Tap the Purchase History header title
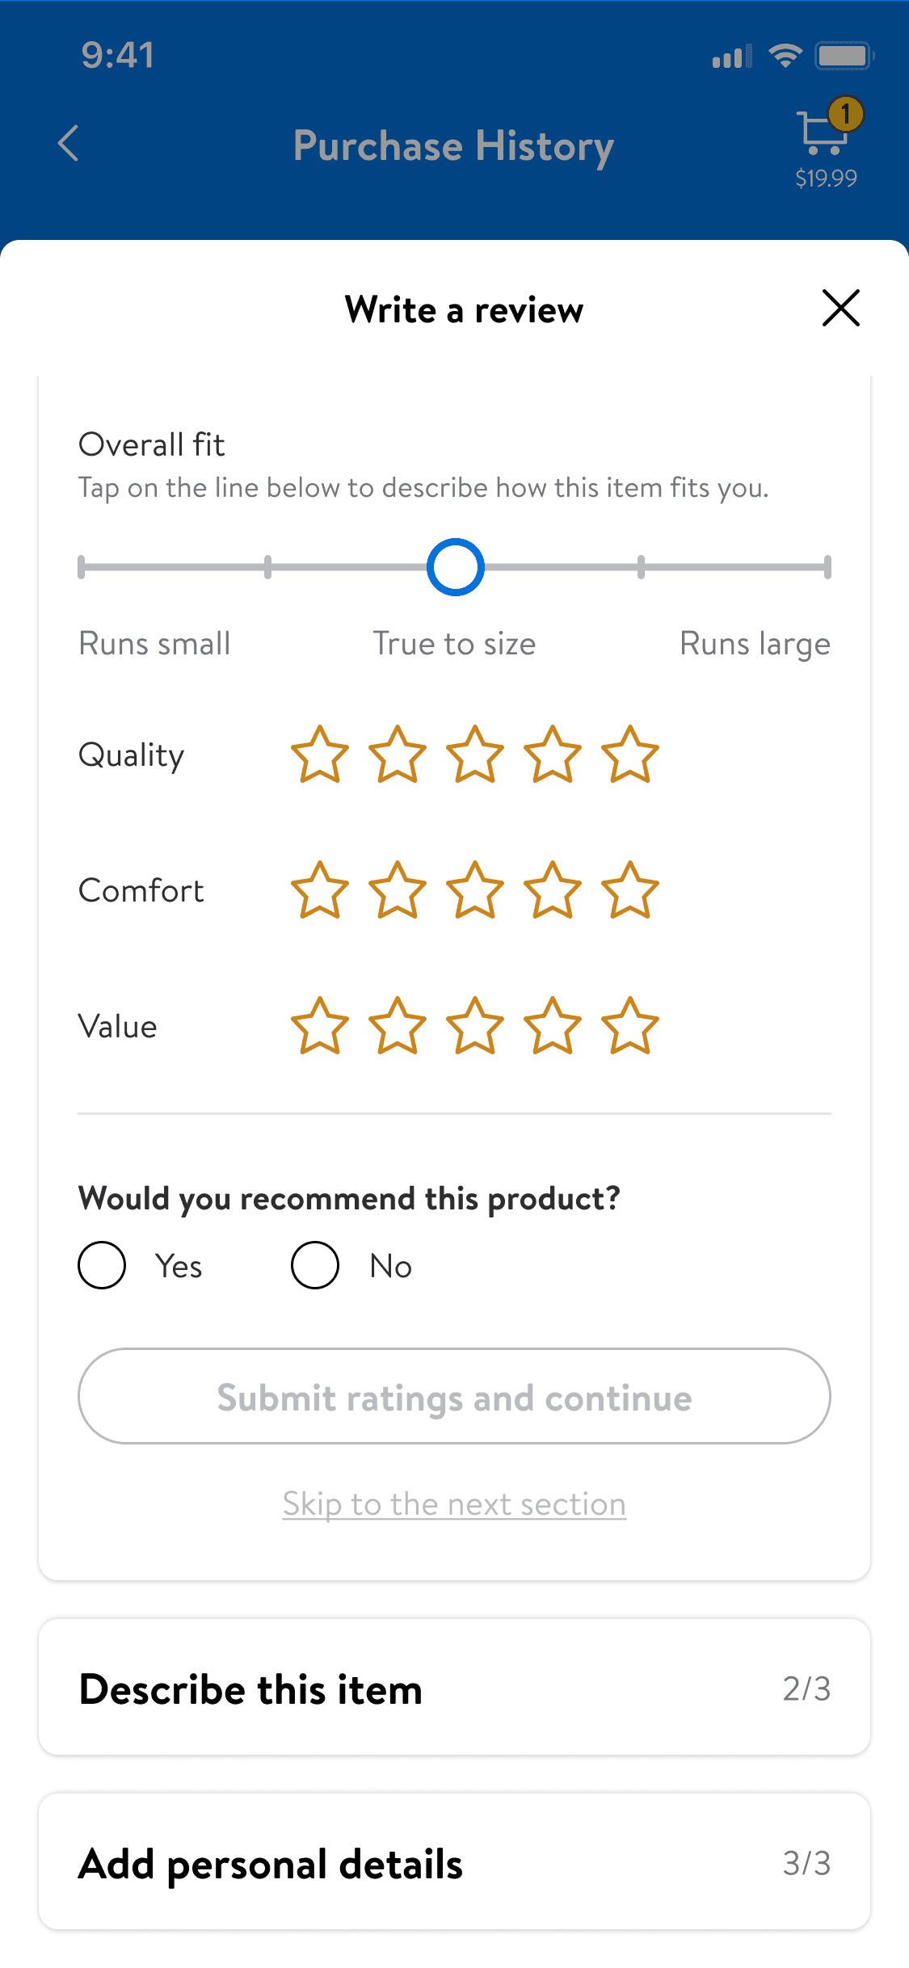The height and width of the screenshot is (1968, 909). coord(453,146)
